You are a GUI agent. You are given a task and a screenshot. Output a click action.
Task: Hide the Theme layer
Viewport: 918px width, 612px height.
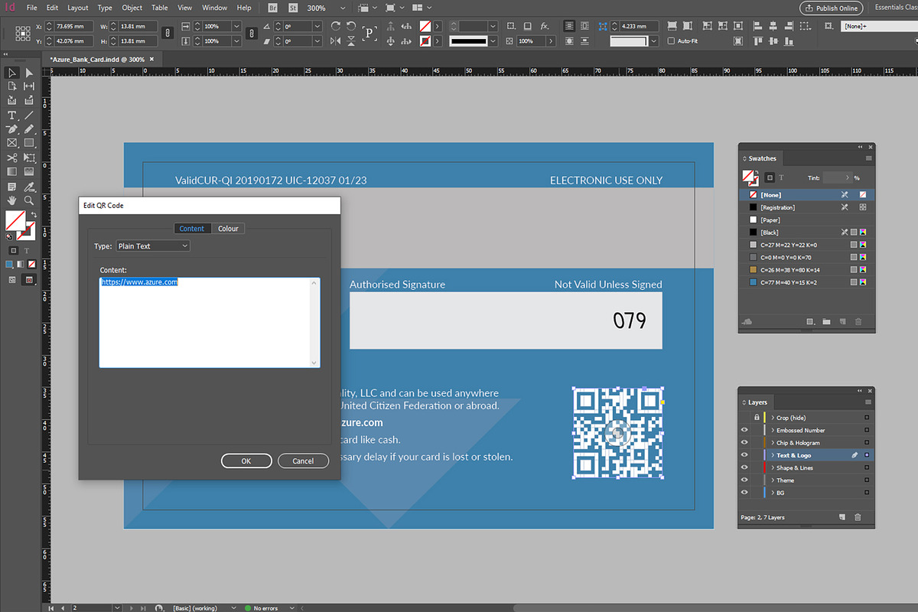[x=744, y=480]
